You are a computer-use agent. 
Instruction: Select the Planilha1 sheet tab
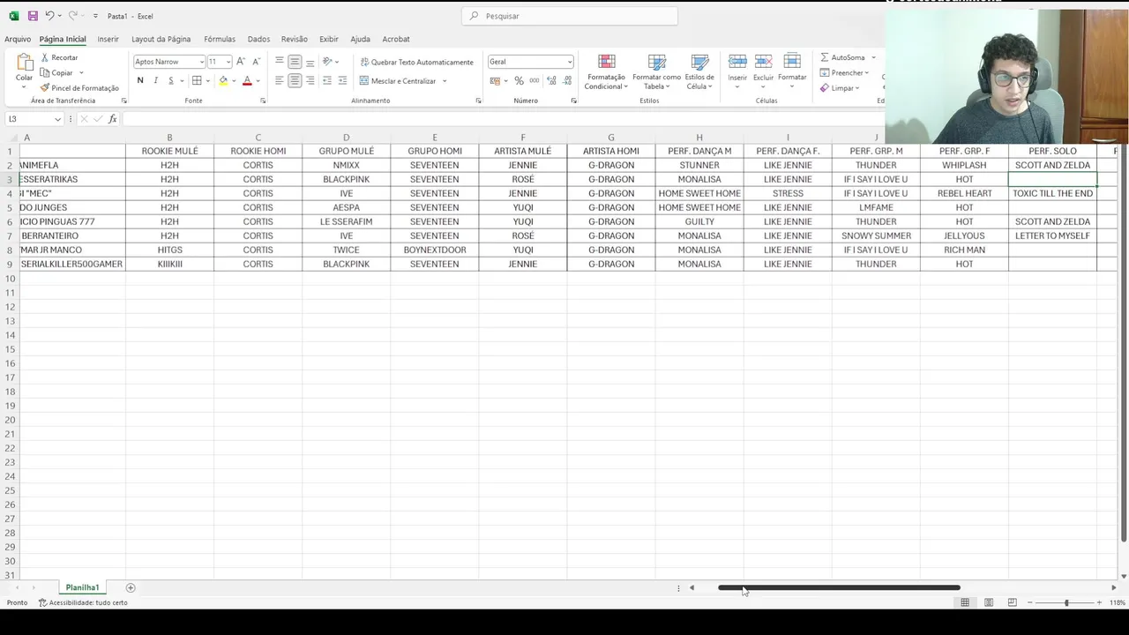pos(82,587)
